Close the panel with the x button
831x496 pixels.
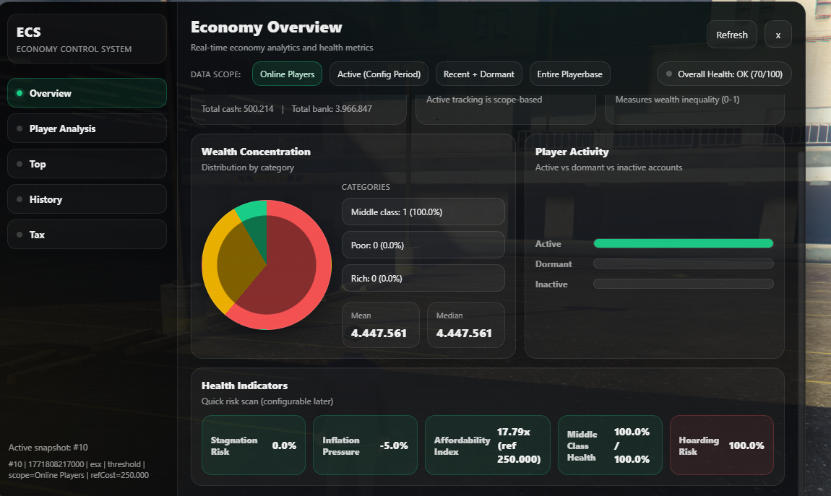coord(778,35)
